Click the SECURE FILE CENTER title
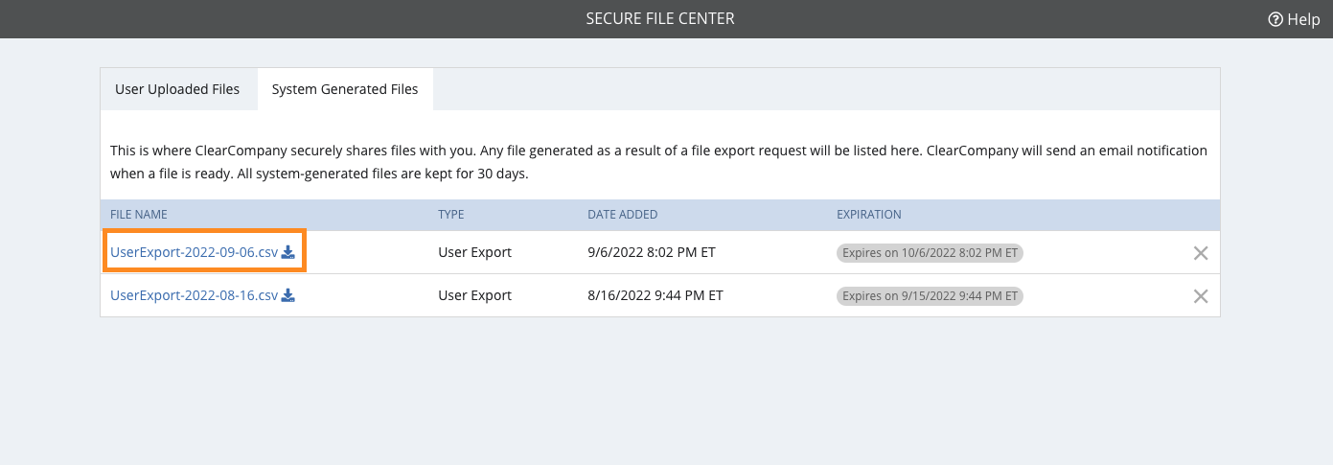Viewport: 1333px width, 465px height. tap(660, 19)
